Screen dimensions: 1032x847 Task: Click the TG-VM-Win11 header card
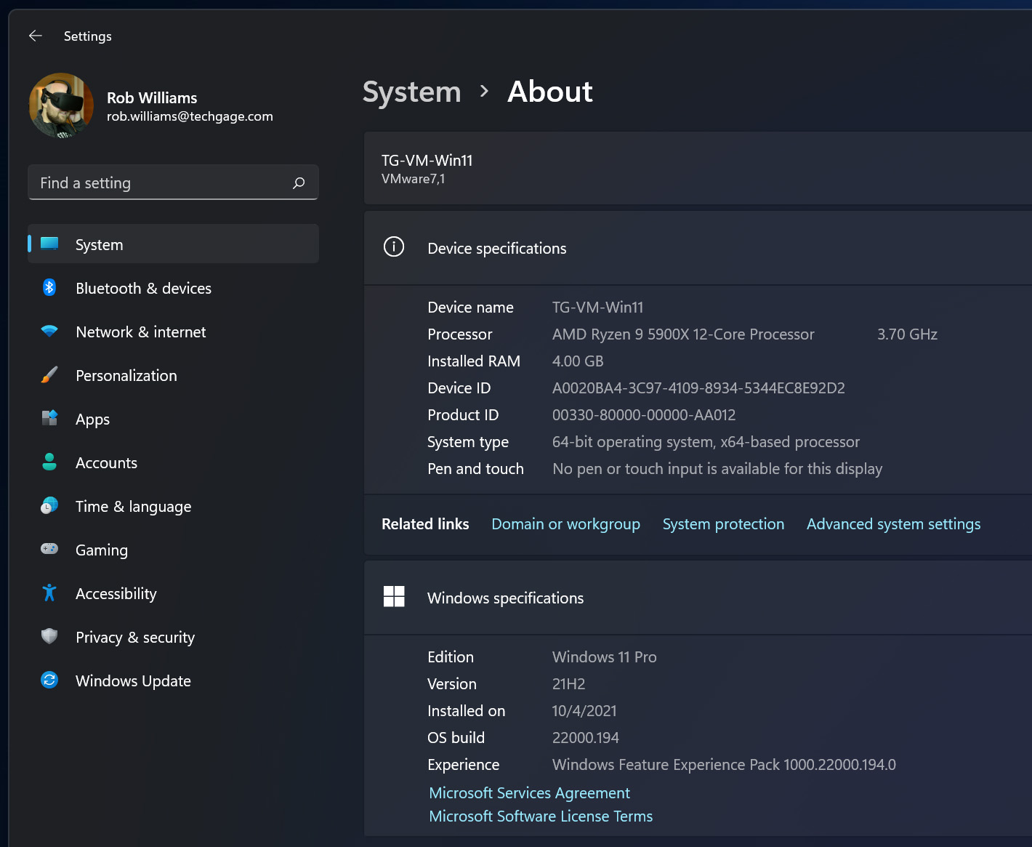pyautogui.click(x=698, y=168)
